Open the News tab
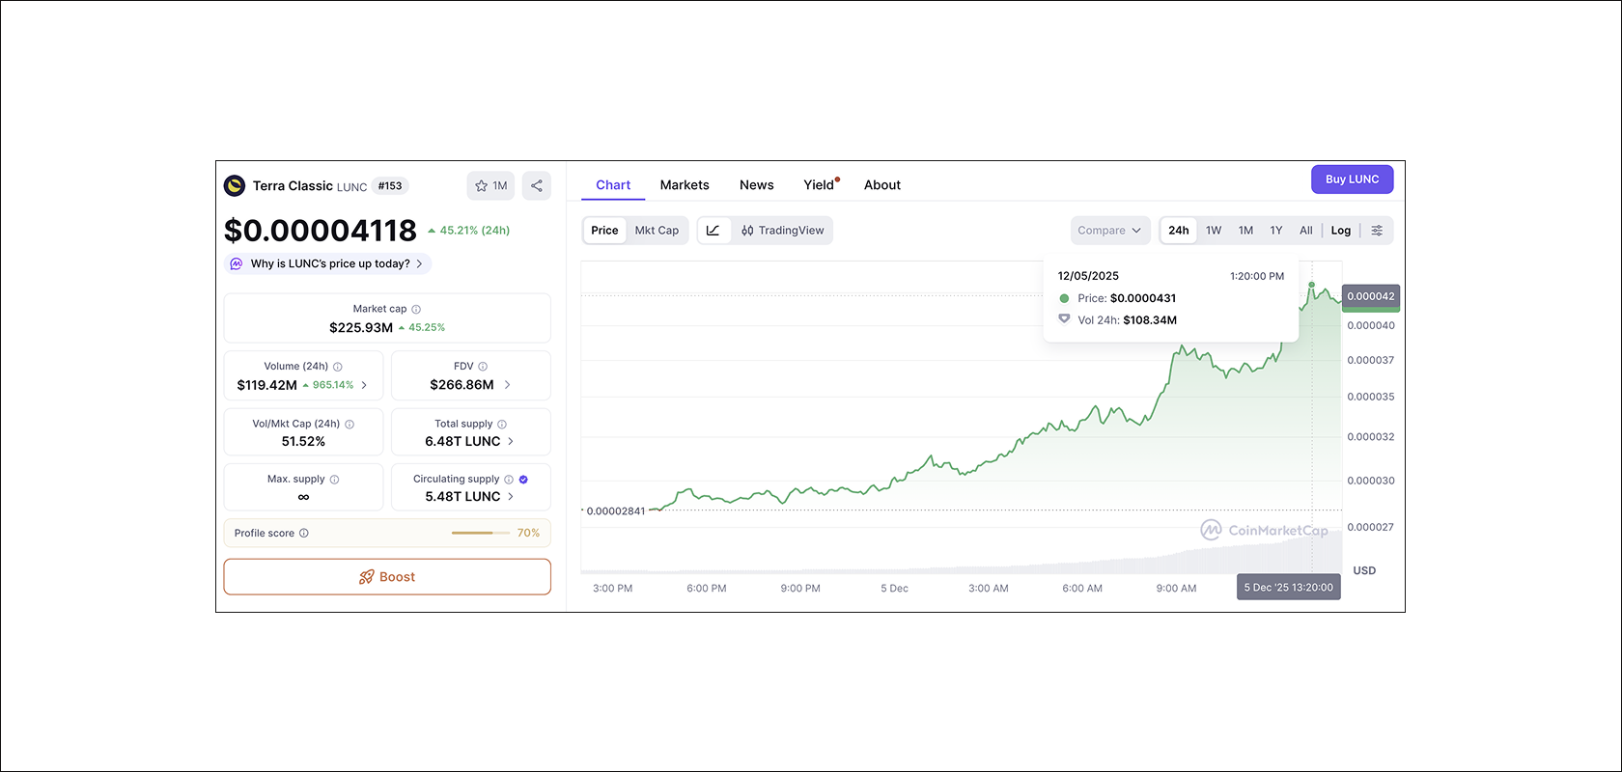 [x=757, y=185]
